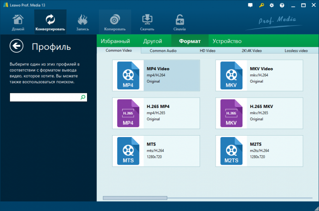Open the Другой tab

point(153,41)
